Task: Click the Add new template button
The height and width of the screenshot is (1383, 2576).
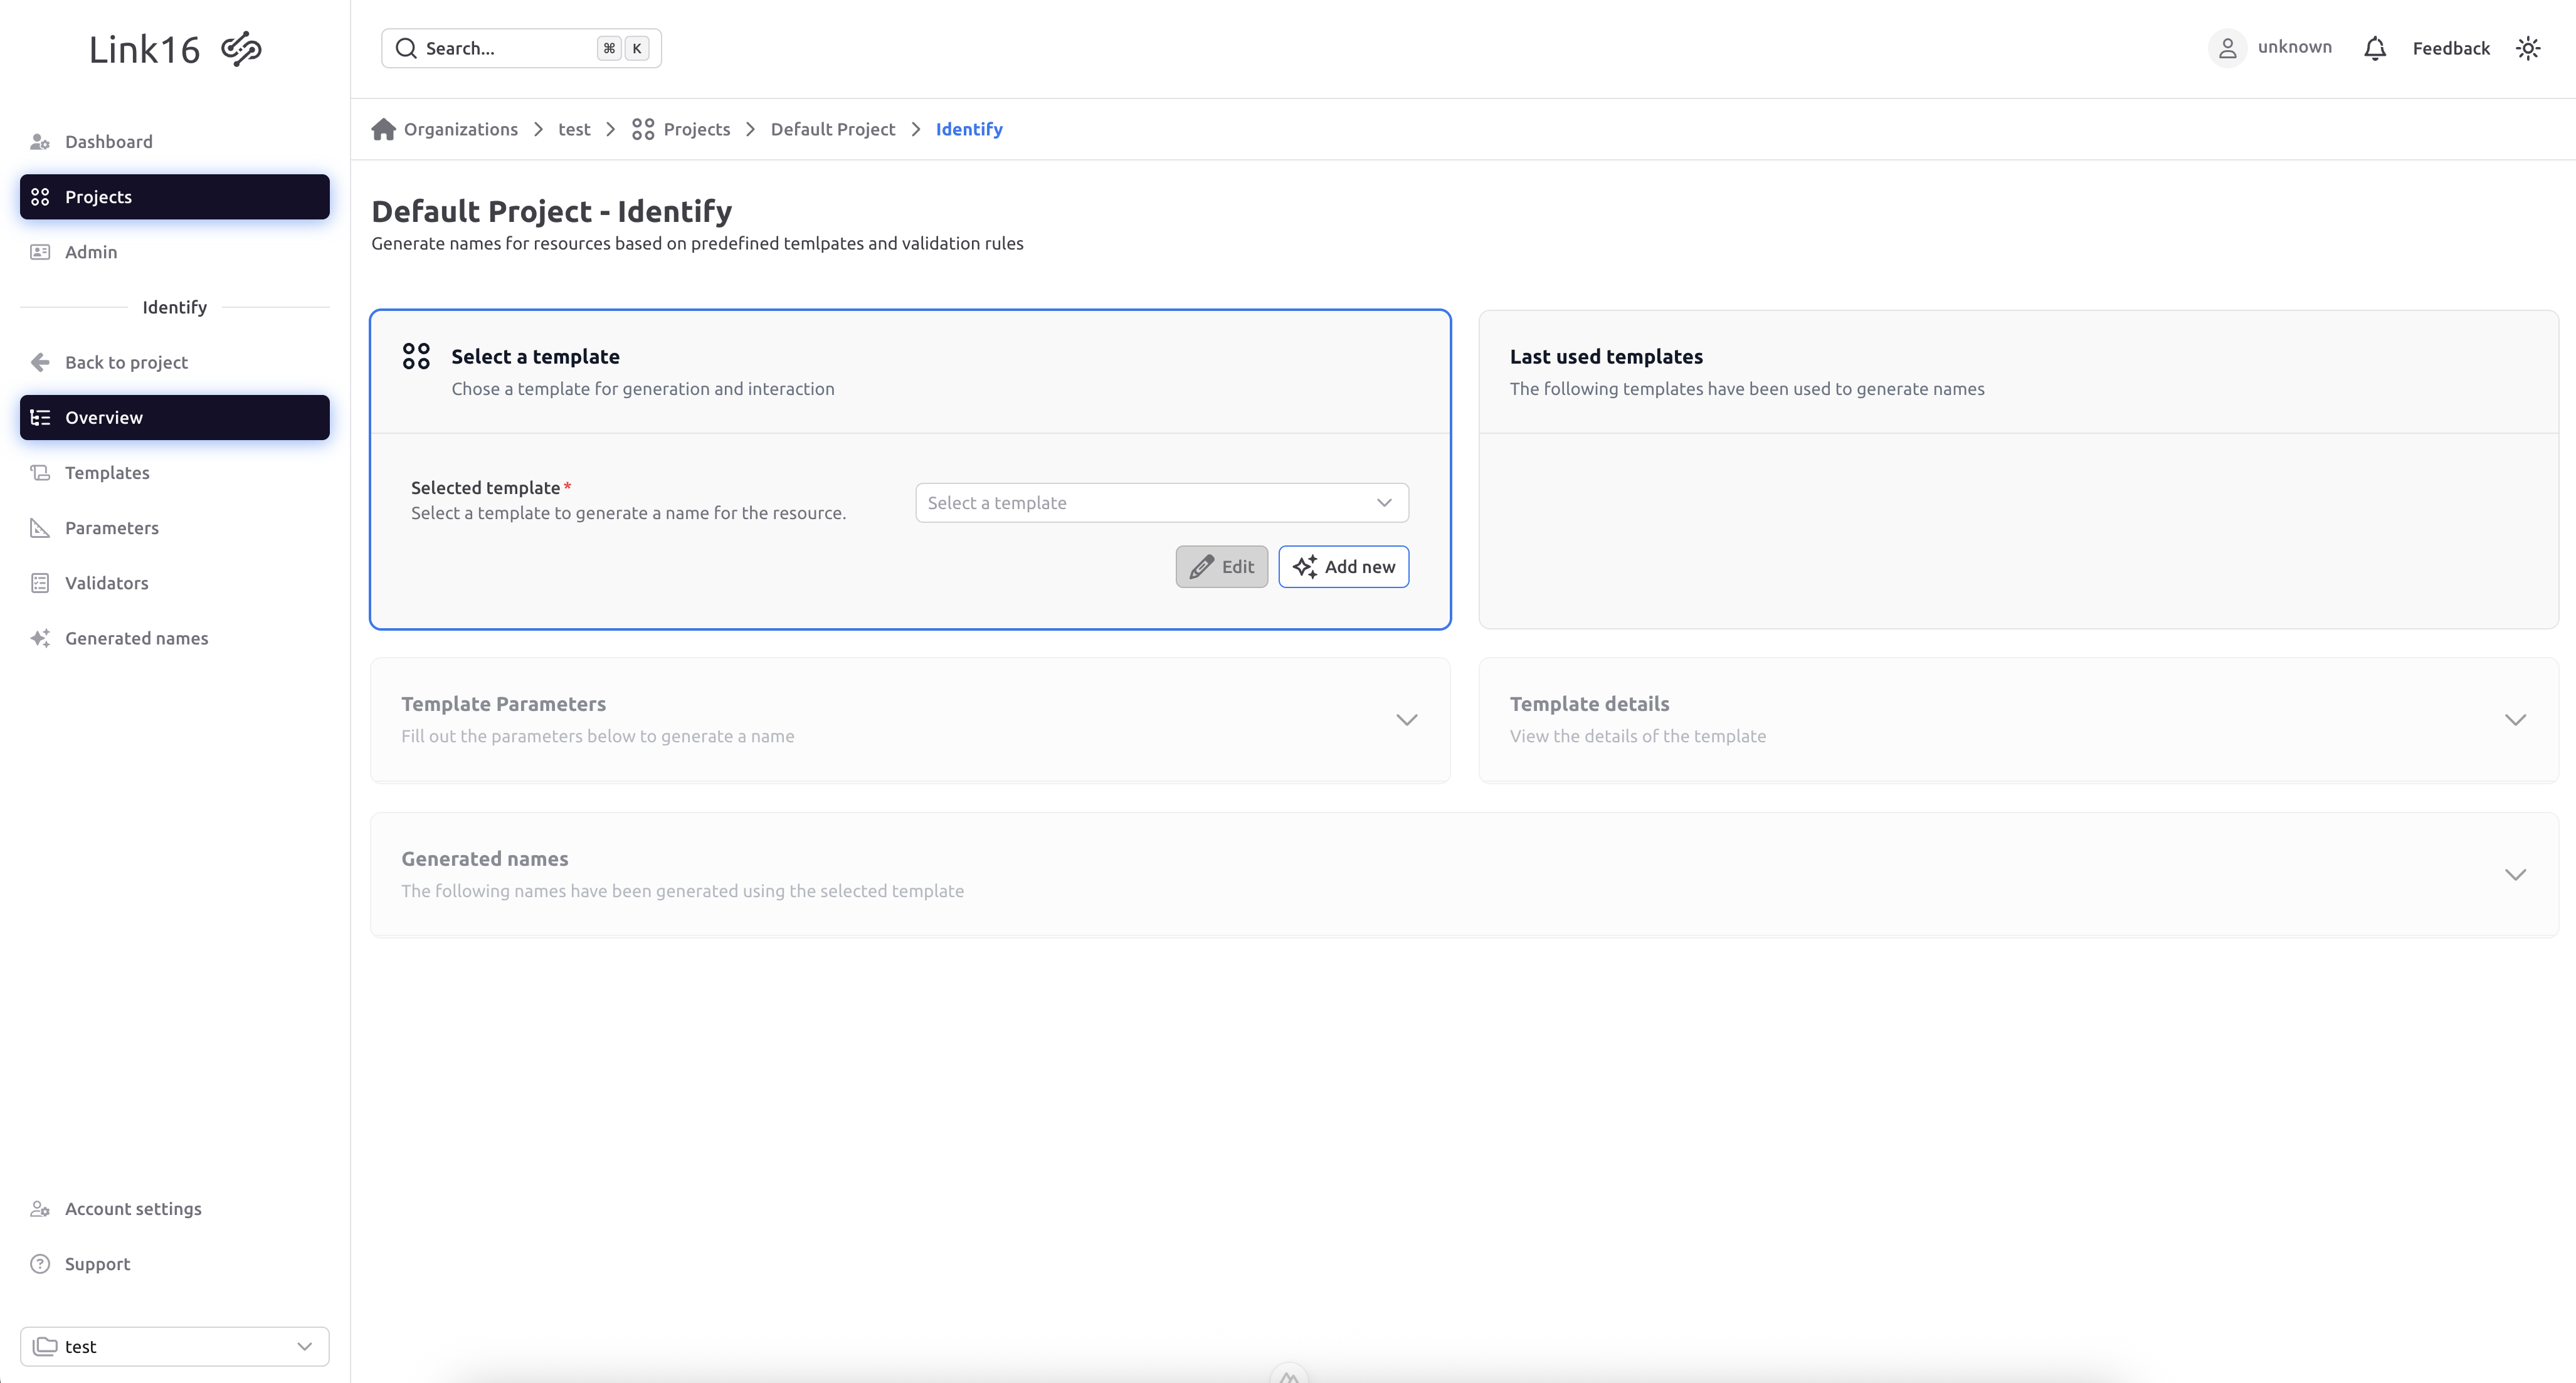Action: pyautogui.click(x=1344, y=566)
